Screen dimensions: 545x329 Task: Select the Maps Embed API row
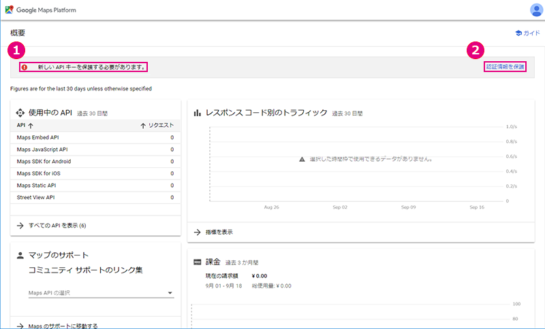tap(95, 137)
